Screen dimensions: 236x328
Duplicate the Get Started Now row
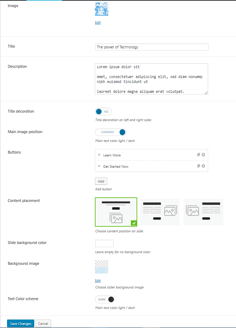(x=199, y=166)
